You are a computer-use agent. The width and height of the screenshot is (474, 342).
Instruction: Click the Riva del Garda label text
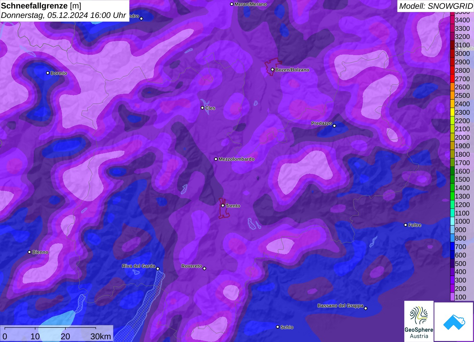point(138,266)
